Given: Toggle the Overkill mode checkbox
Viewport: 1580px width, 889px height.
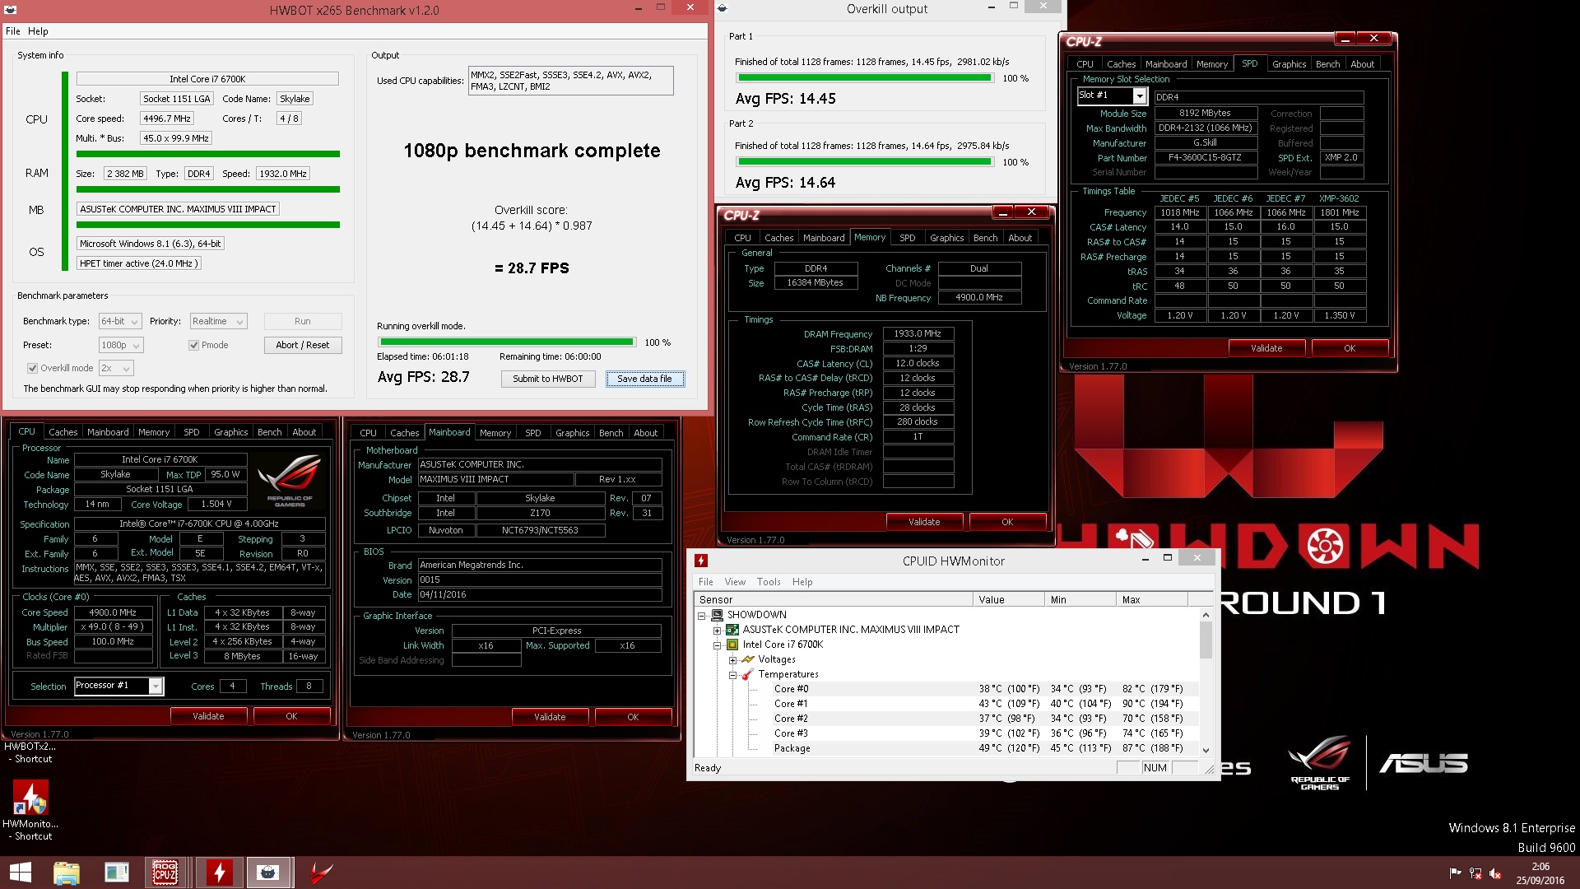Looking at the screenshot, I should [x=32, y=368].
